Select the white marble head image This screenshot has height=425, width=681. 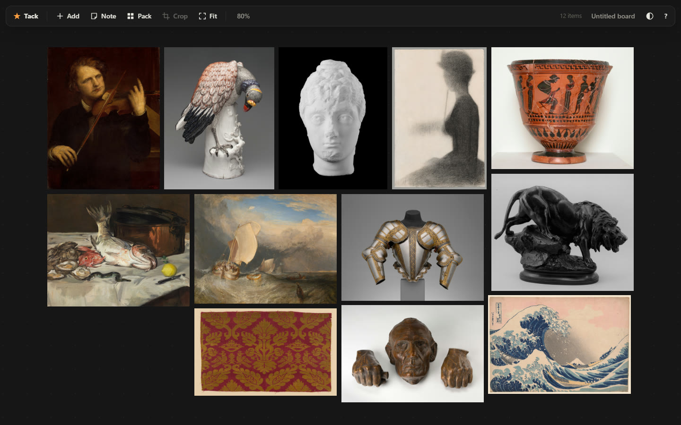click(x=333, y=118)
